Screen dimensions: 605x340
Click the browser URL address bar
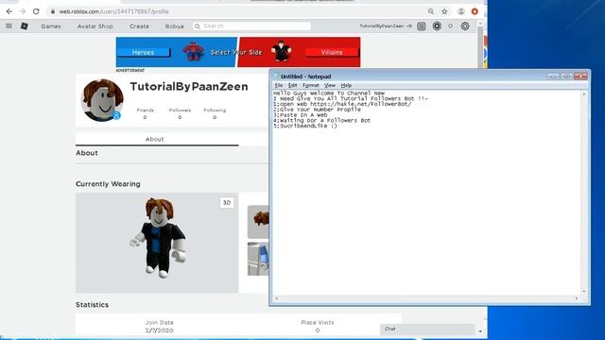pos(235,11)
